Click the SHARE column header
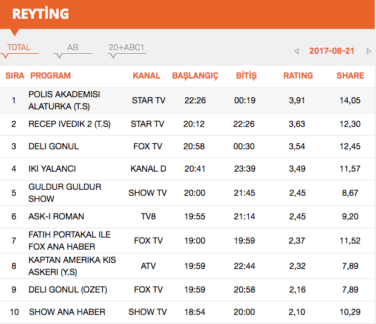The image size is (376, 324). [350, 76]
